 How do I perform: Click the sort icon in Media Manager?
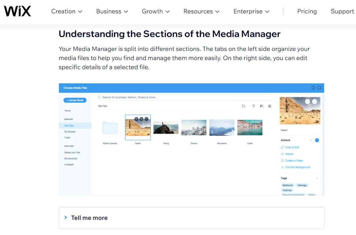(262, 106)
